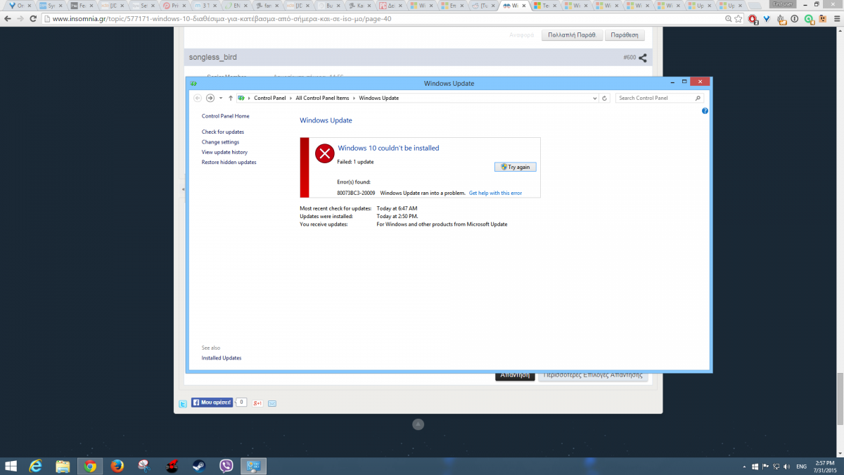Click Restore hidden updates link
844x475 pixels.
tap(229, 163)
